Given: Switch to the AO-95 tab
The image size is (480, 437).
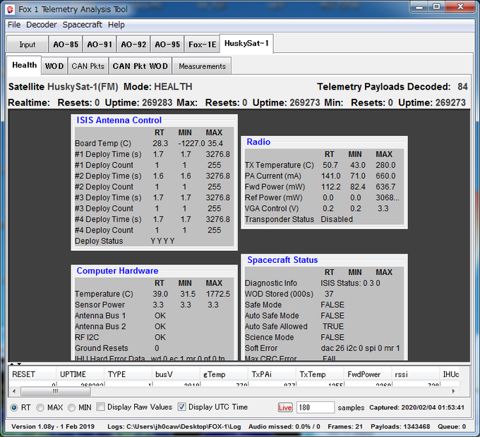Looking at the screenshot, I should 167,44.
